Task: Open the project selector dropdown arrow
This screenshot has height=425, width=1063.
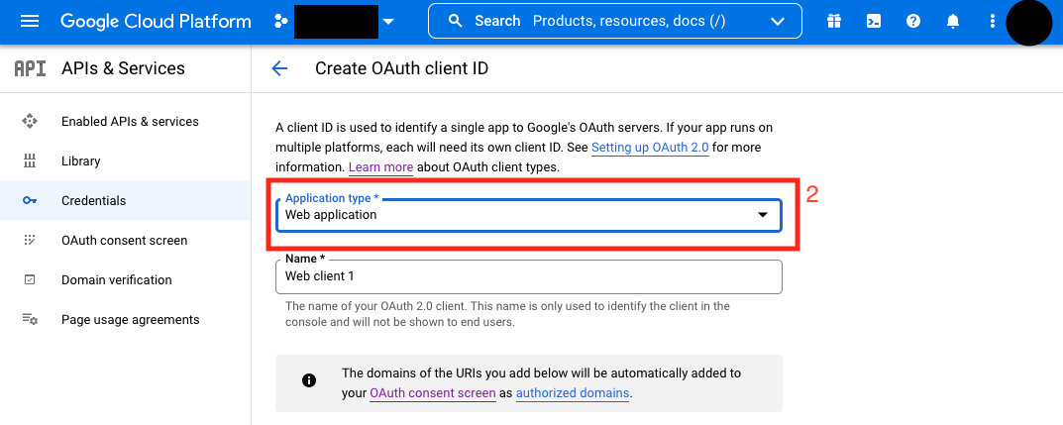Action: coord(387,22)
